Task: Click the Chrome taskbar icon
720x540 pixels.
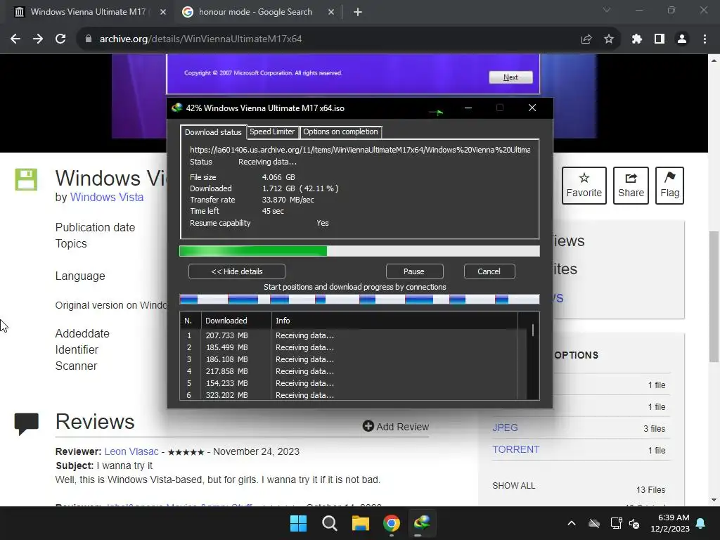Action: pyautogui.click(x=391, y=523)
